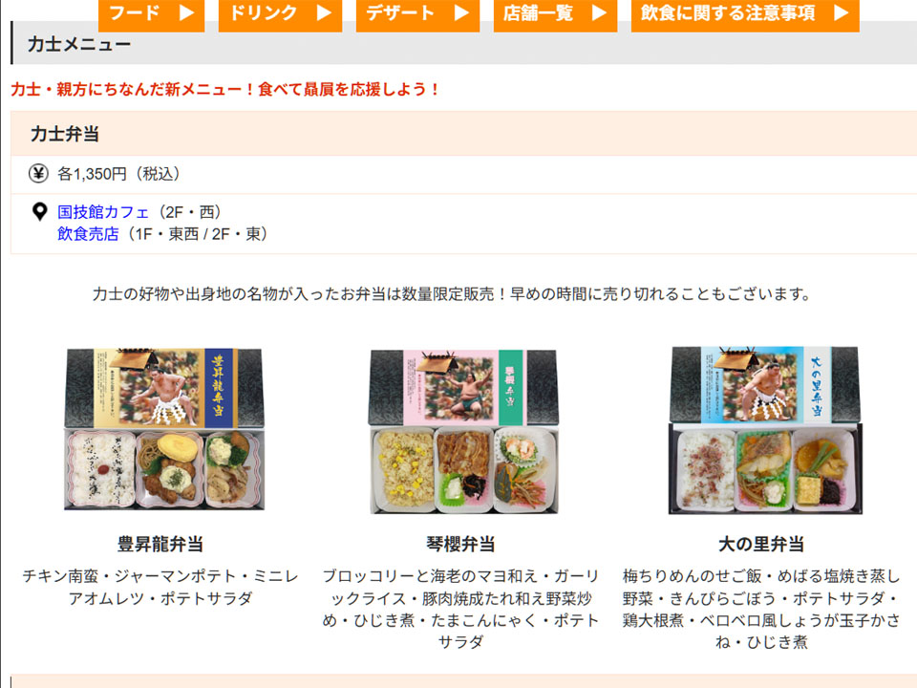
Task: Open the デザート menu tab
Action: 417,14
